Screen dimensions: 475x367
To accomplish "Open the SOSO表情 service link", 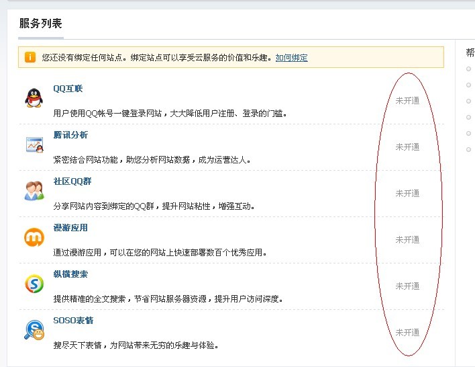I will point(73,320).
